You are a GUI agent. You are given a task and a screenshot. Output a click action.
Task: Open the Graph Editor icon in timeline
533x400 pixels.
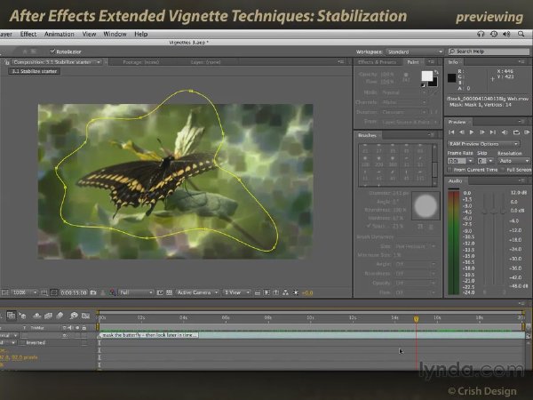click(85, 316)
